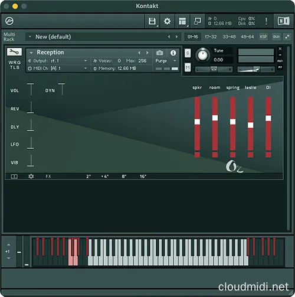The width and height of the screenshot is (295, 297).
Task: Load previous instrument arrow beside Reception
Action: (x=139, y=53)
